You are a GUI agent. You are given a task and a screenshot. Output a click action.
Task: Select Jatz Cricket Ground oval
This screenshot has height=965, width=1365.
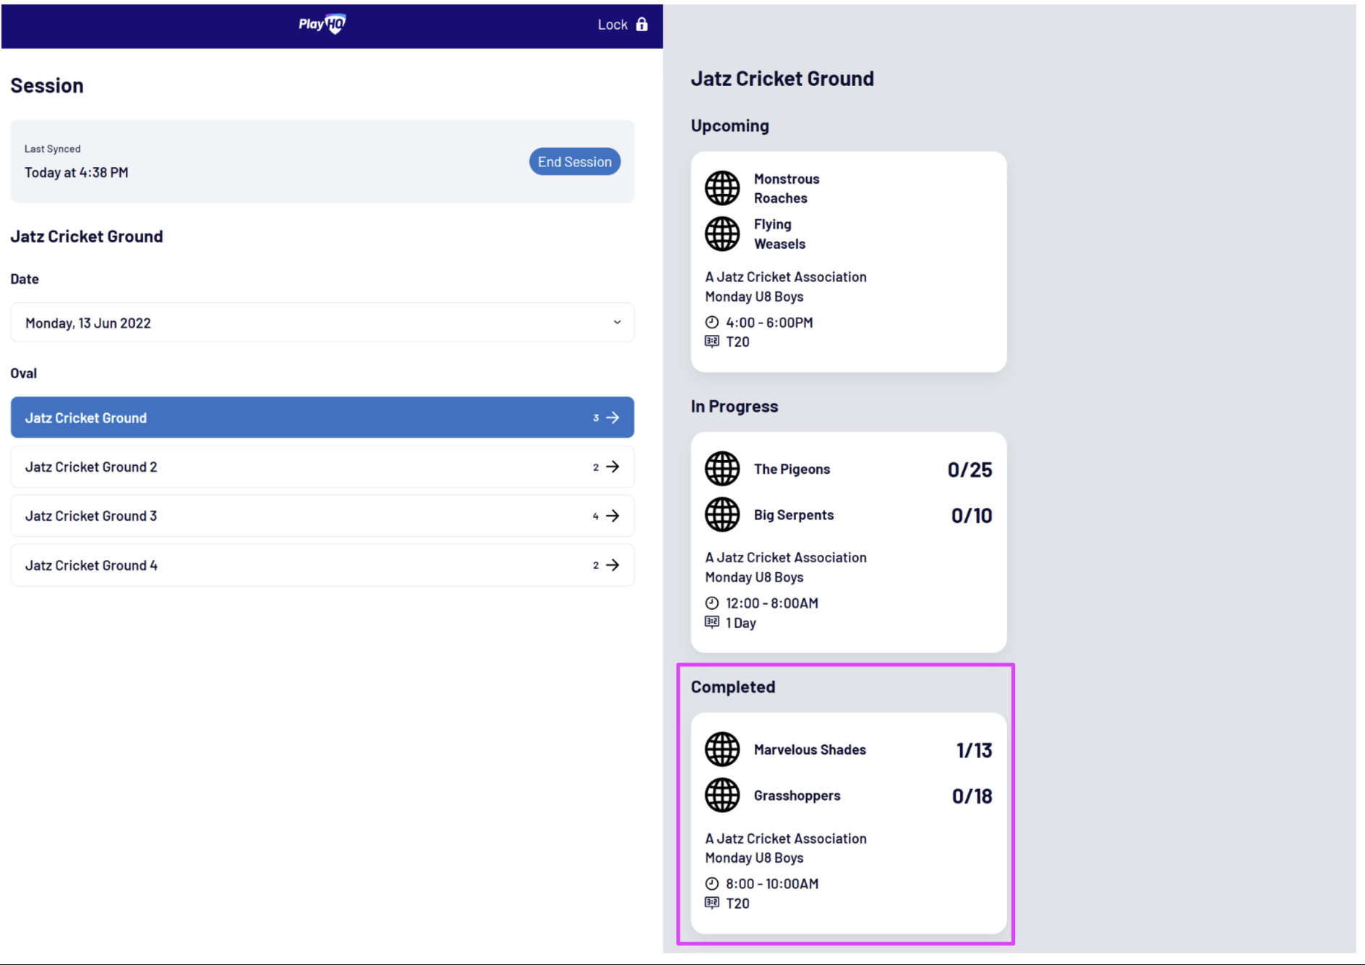(322, 417)
